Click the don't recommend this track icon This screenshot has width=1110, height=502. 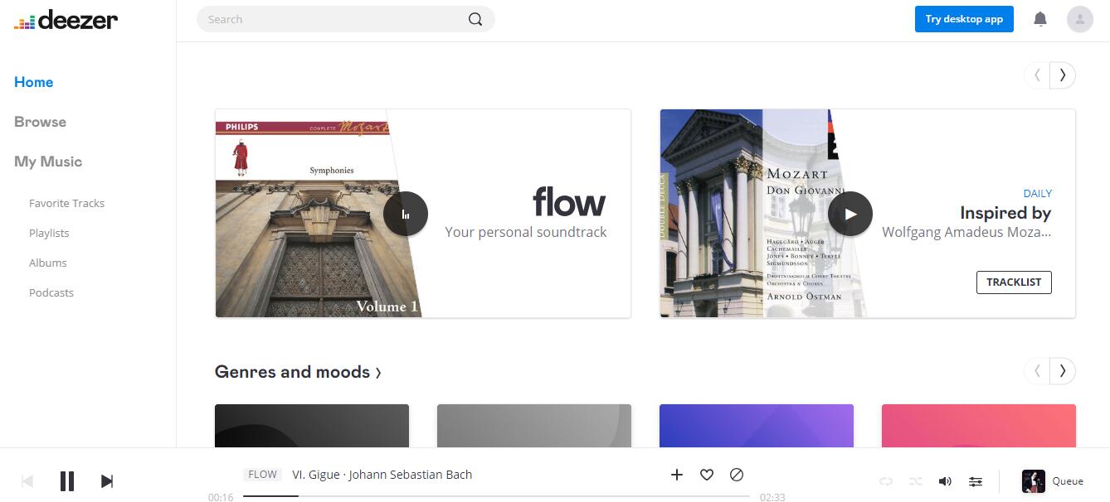tap(737, 475)
